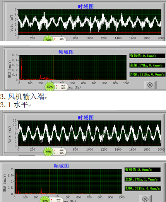166x202 pixels.
Task: Click the 17Hz peak in the 0.6mm/s spectrum
Action: (21, 69)
